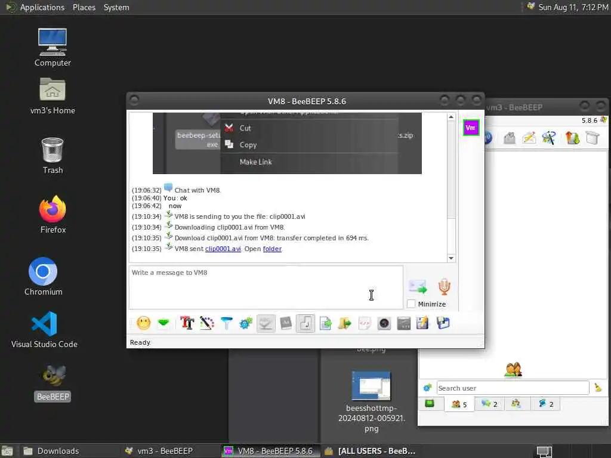Select the Visual Studio Code desktop icon
The width and height of the screenshot is (611, 458).
point(44,329)
